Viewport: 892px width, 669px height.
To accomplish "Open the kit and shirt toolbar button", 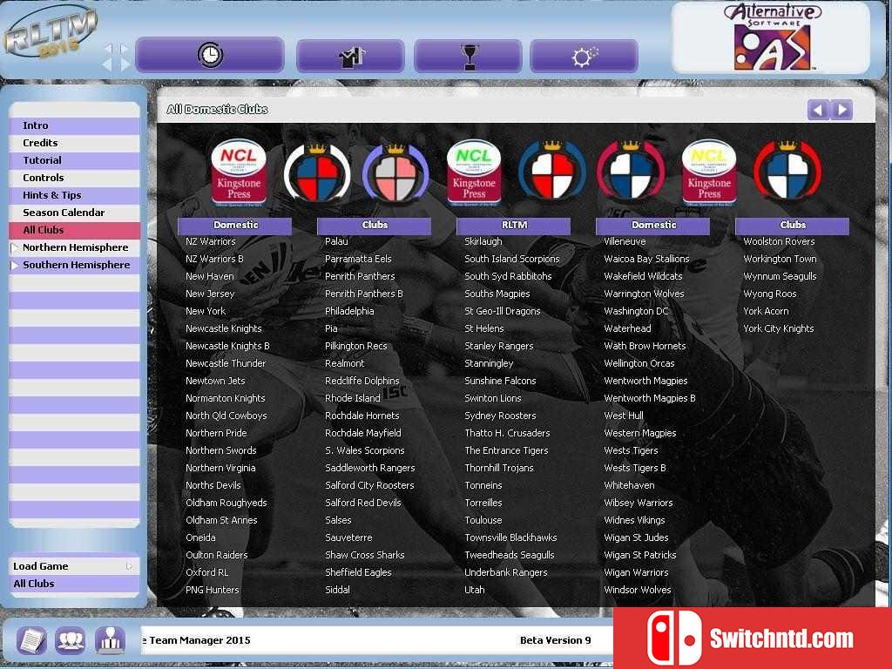I will tap(350, 57).
